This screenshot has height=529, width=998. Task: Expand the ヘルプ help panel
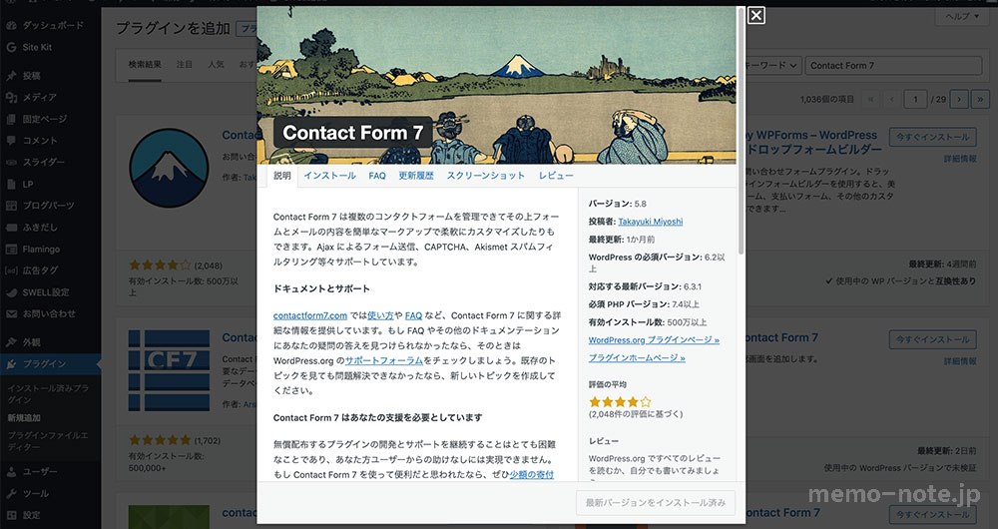tap(962, 16)
